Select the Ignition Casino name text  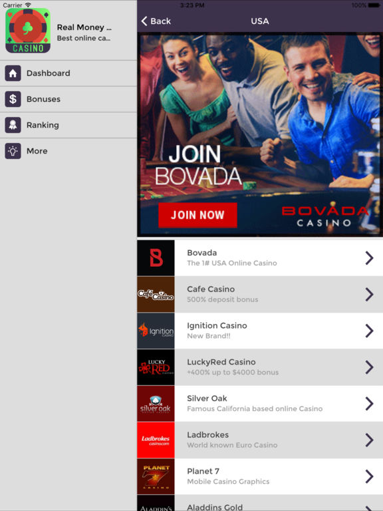click(217, 325)
